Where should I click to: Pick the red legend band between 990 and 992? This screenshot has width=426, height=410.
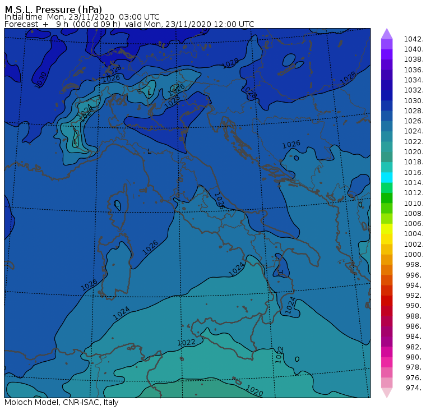(387, 301)
